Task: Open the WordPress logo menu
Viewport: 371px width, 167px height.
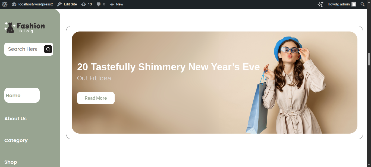Action: pyautogui.click(x=5, y=4)
